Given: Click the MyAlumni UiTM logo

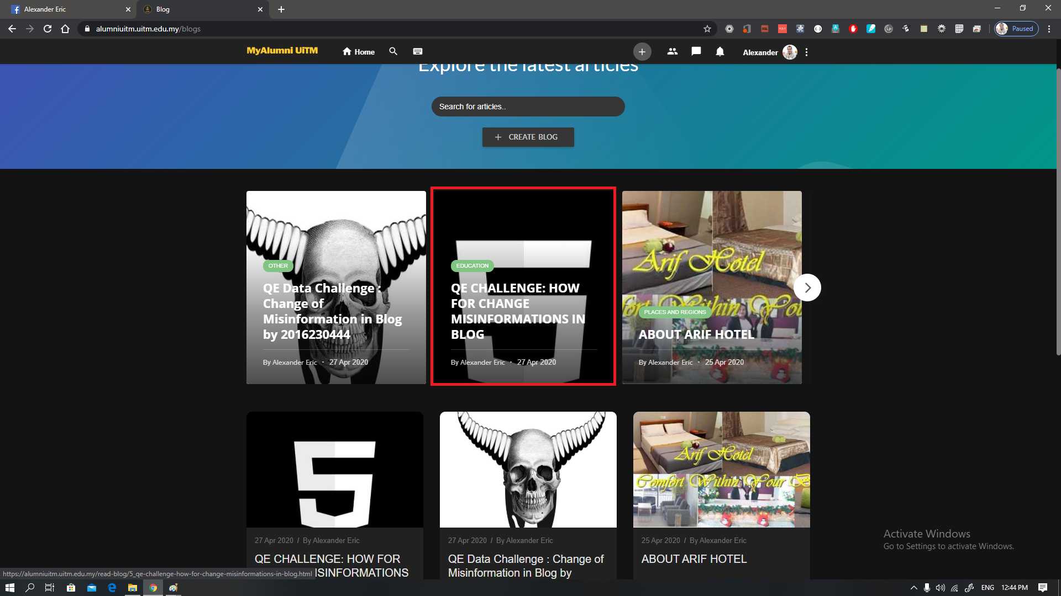Looking at the screenshot, I should (282, 50).
